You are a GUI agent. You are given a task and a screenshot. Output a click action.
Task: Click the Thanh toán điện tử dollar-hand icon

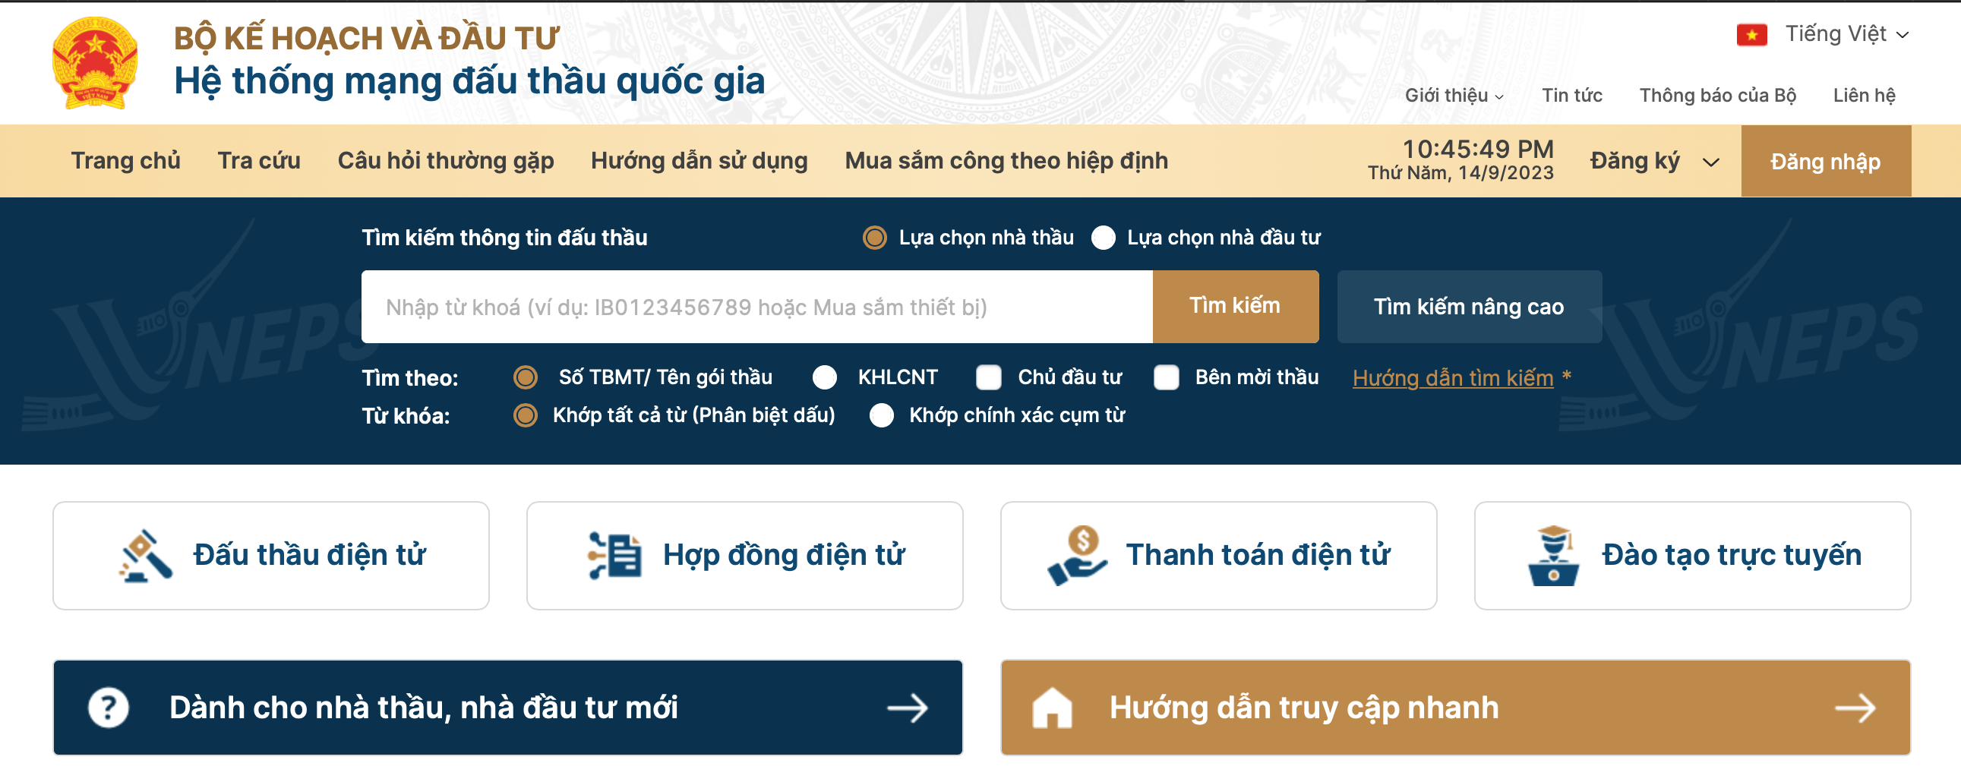1077,555
